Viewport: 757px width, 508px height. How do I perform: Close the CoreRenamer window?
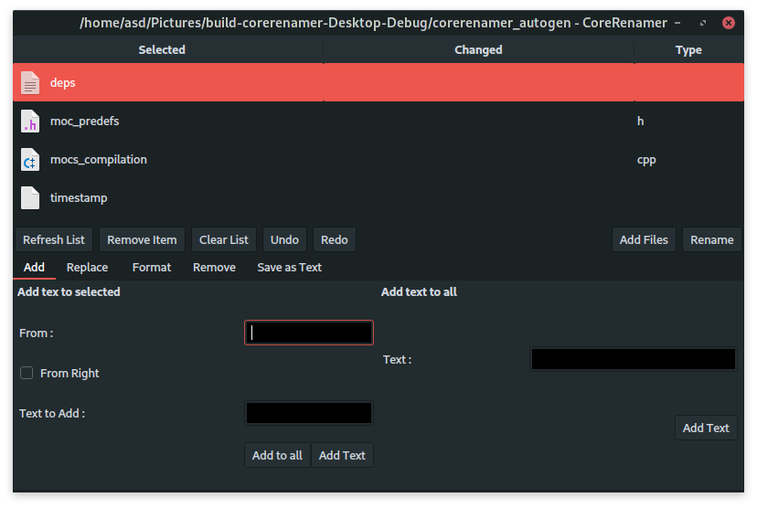click(729, 23)
